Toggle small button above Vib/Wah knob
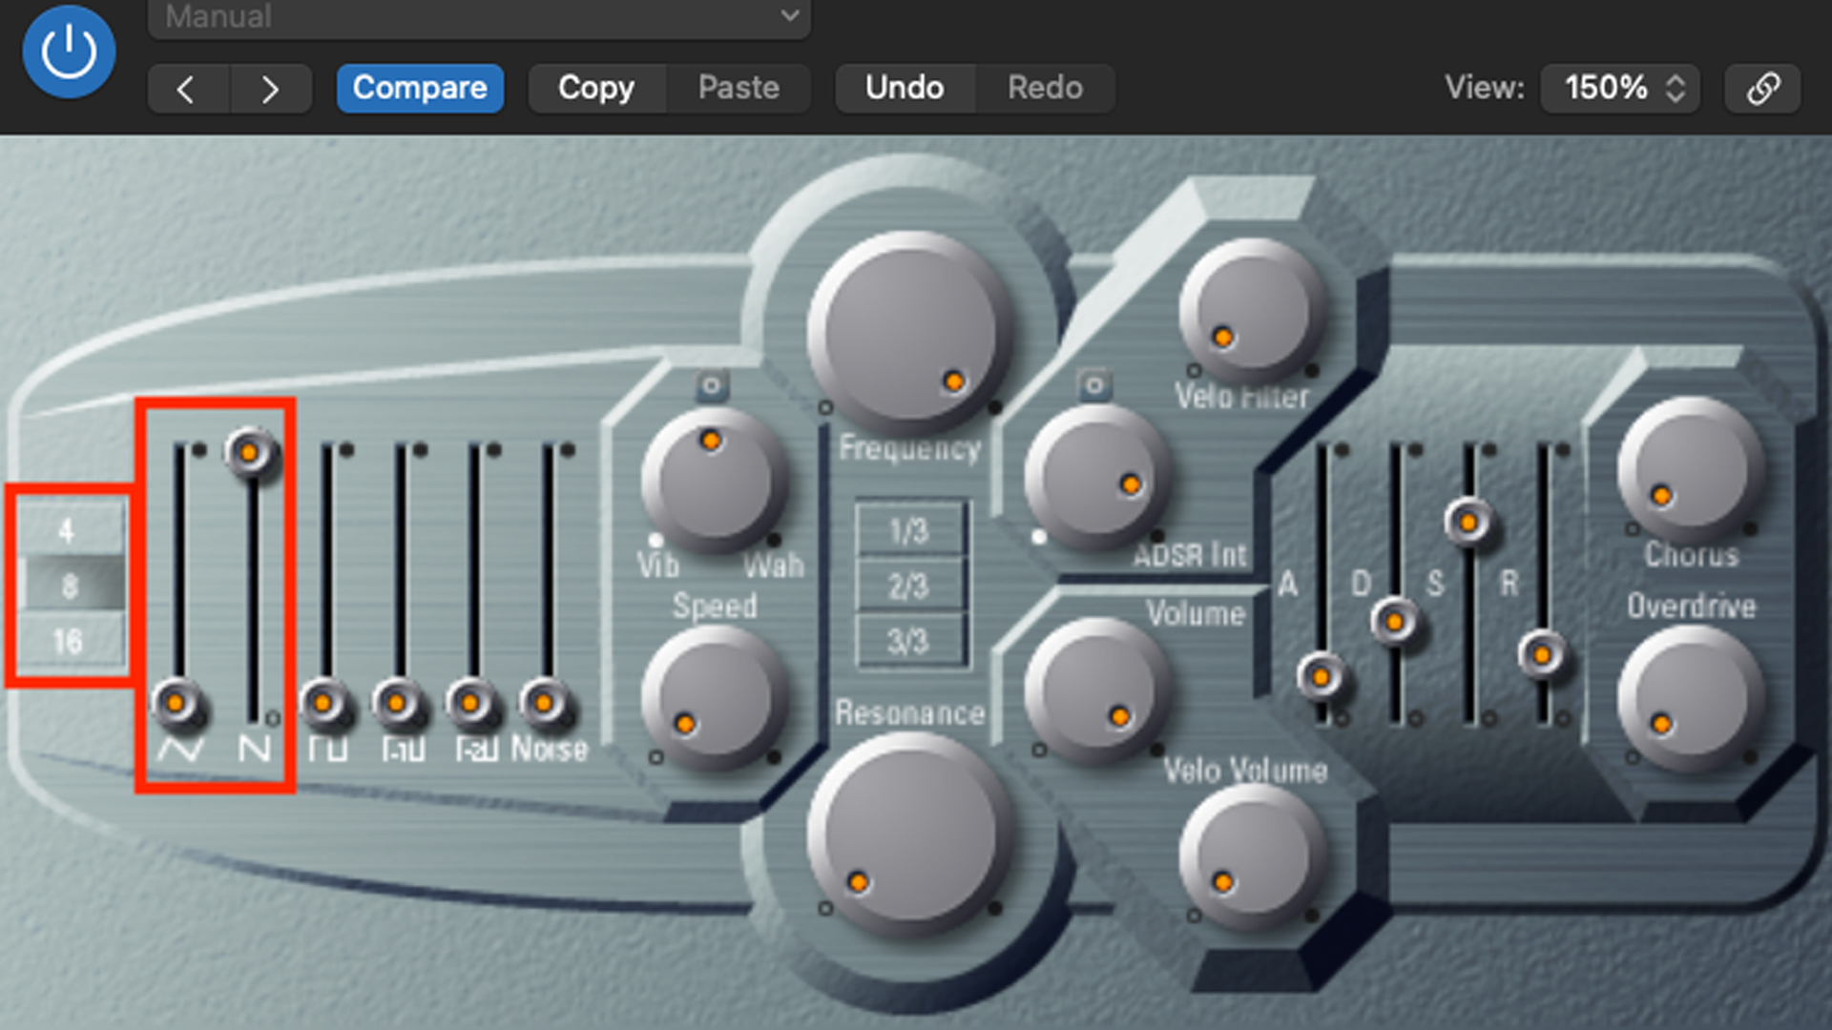The width and height of the screenshot is (1832, 1030). pyautogui.click(x=711, y=386)
